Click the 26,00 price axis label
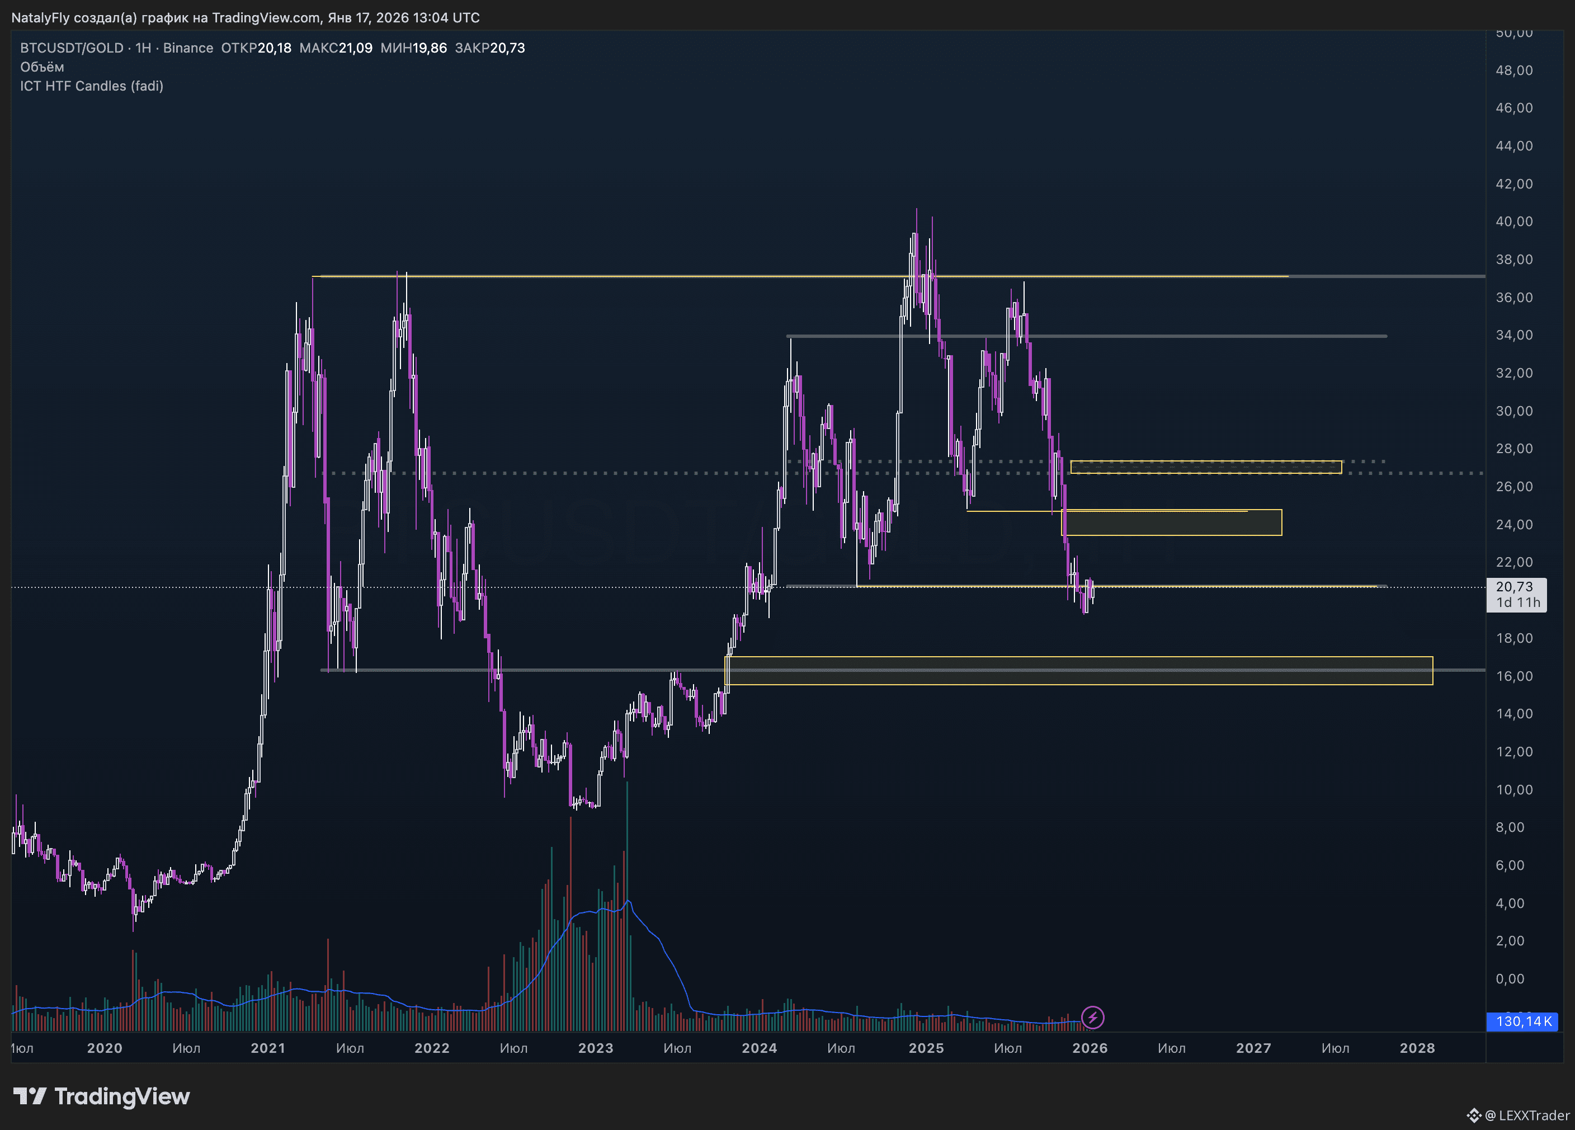The image size is (1575, 1130). tap(1514, 487)
